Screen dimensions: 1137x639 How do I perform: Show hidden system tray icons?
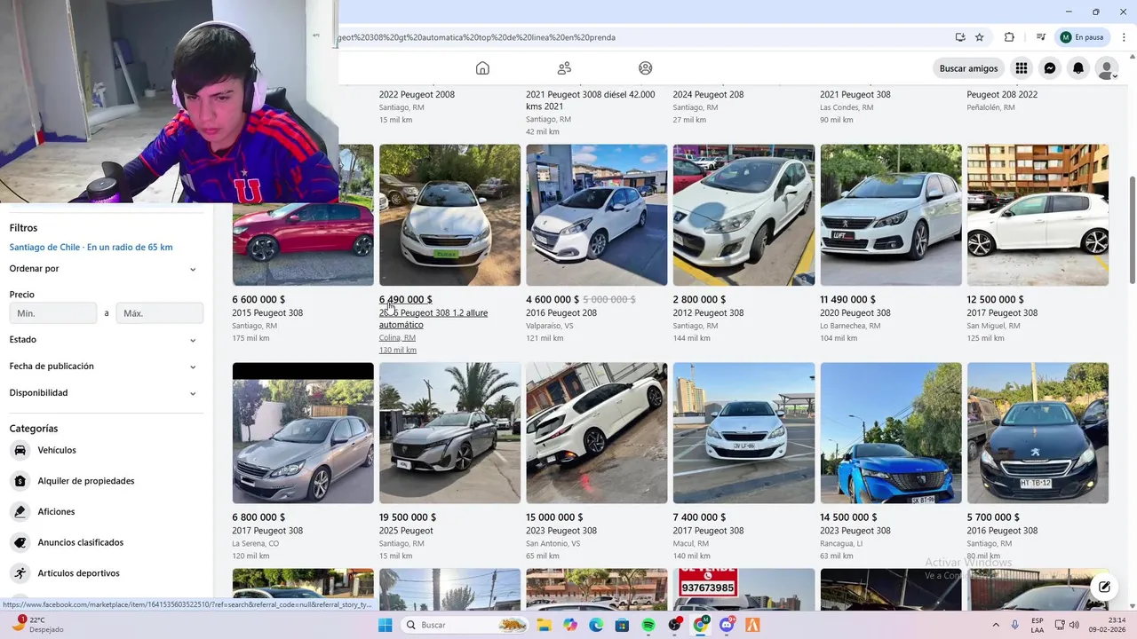tap(995, 625)
